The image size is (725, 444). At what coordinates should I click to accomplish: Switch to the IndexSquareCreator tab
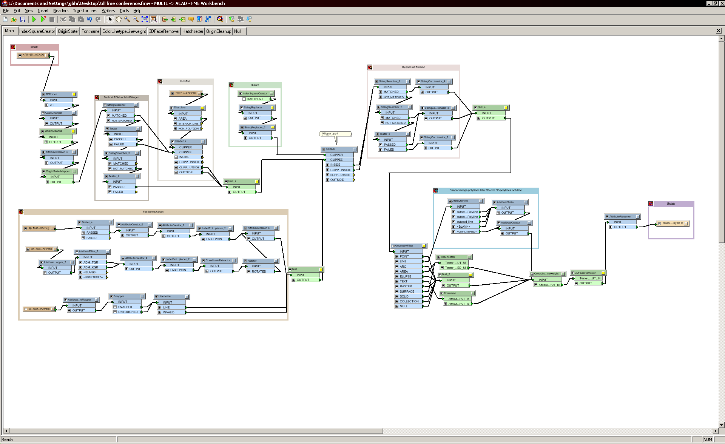[x=37, y=31]
